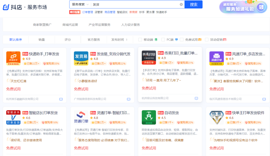
Task: Click the 同行在看 tag
Action: [75, 12]
